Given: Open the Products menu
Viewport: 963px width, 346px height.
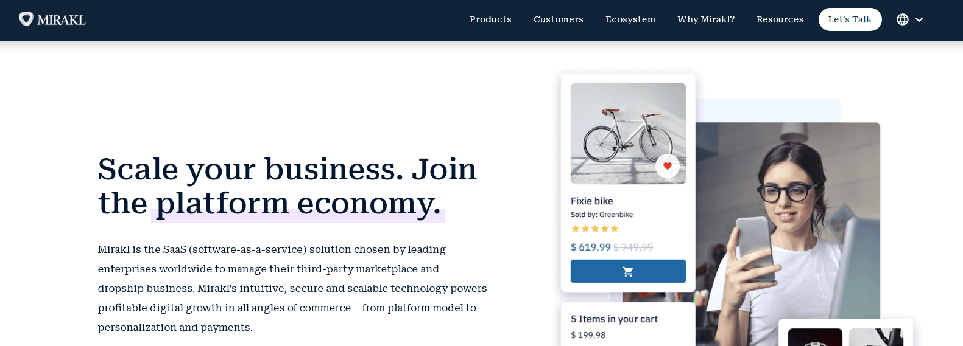Looking at the screenshot, I should point(490,19).
